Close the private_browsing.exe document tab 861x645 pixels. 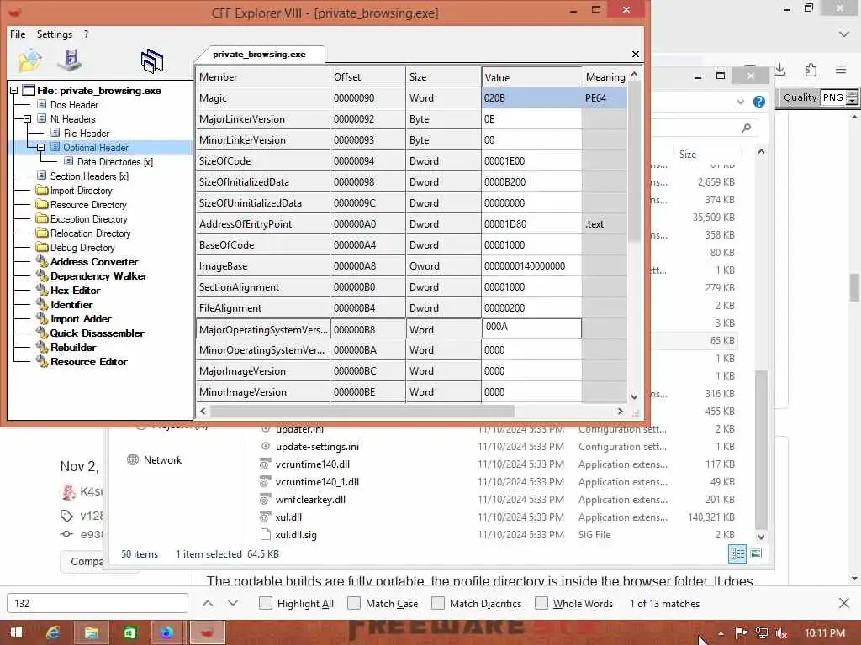(636, 55)
